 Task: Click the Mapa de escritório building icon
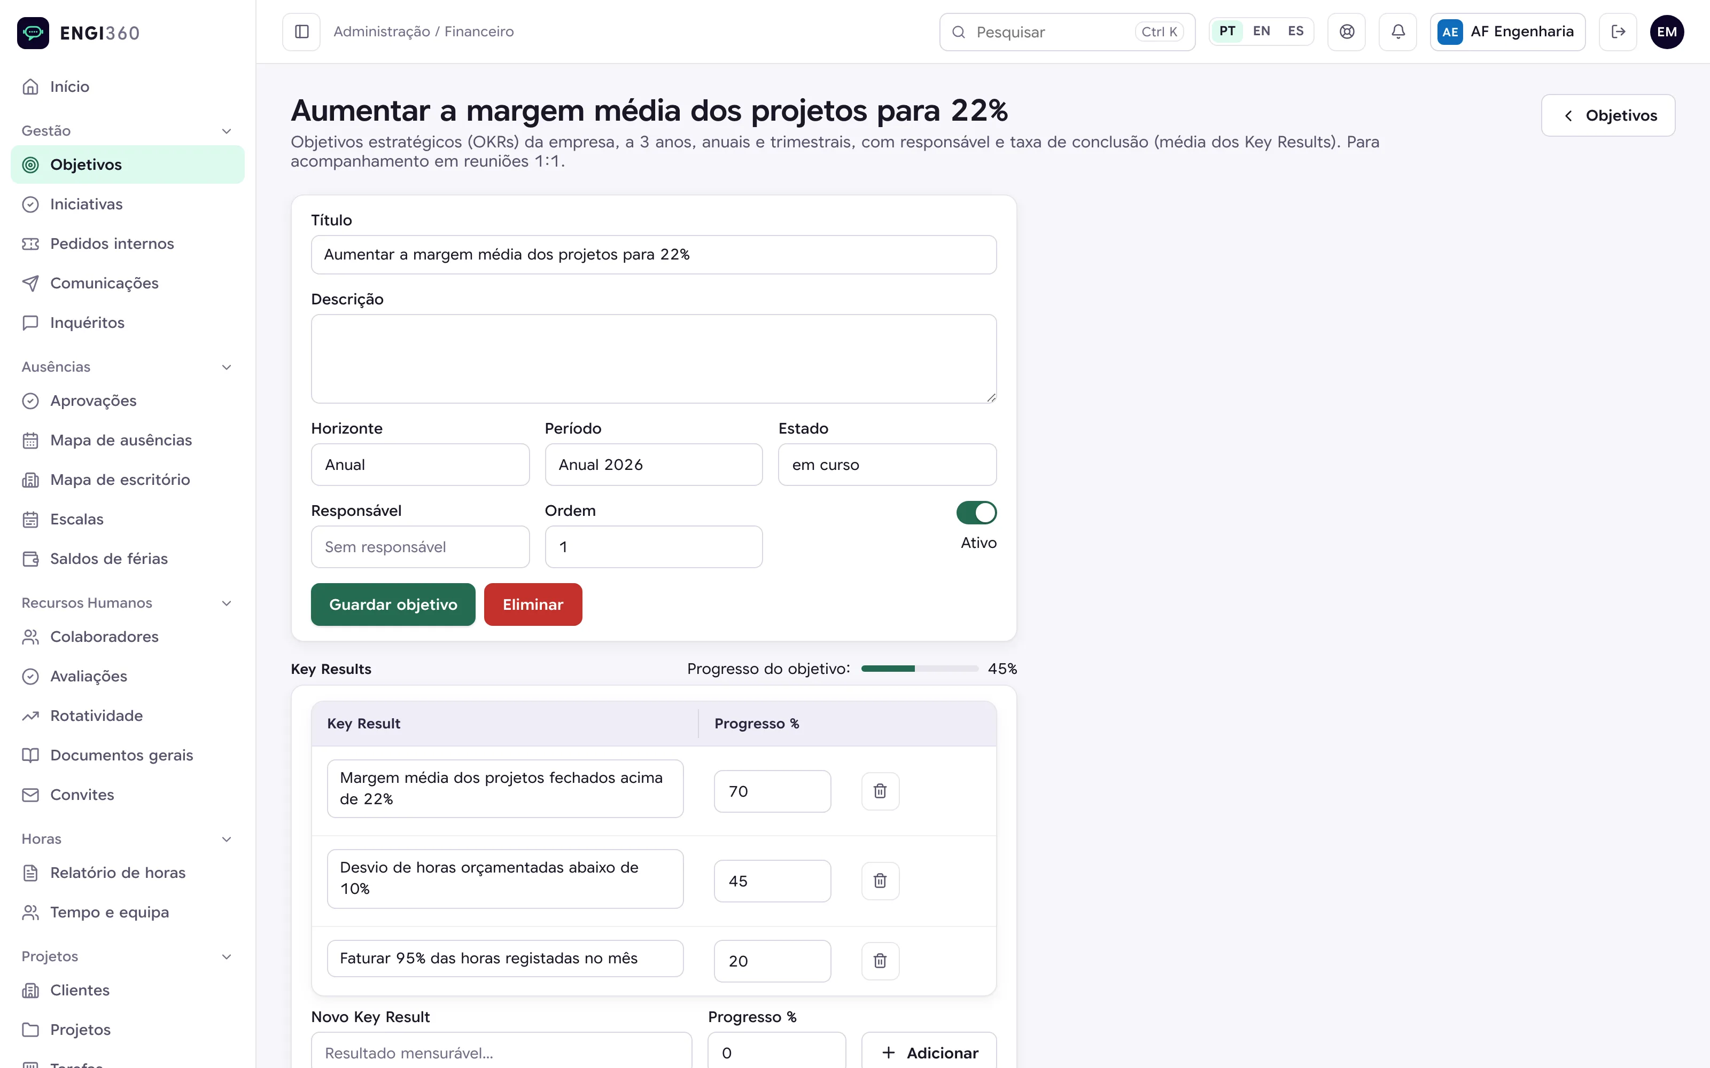(30, 480)
